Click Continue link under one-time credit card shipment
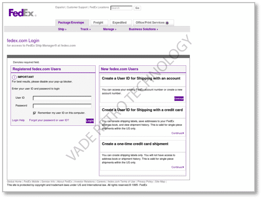 tap(177, 167)
